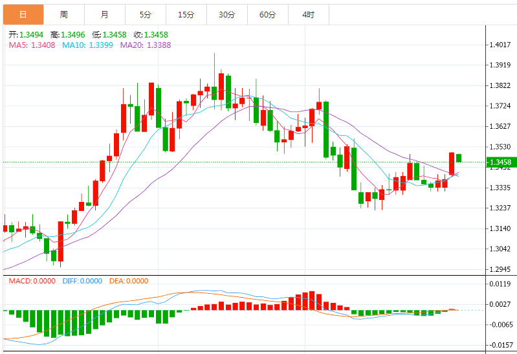Click the 1.3627 price axis label
Viewport: 517px width, 354px height.
[500, 126]
